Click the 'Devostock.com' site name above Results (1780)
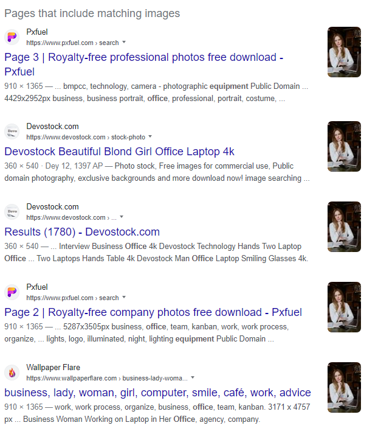 coord(52,207)
